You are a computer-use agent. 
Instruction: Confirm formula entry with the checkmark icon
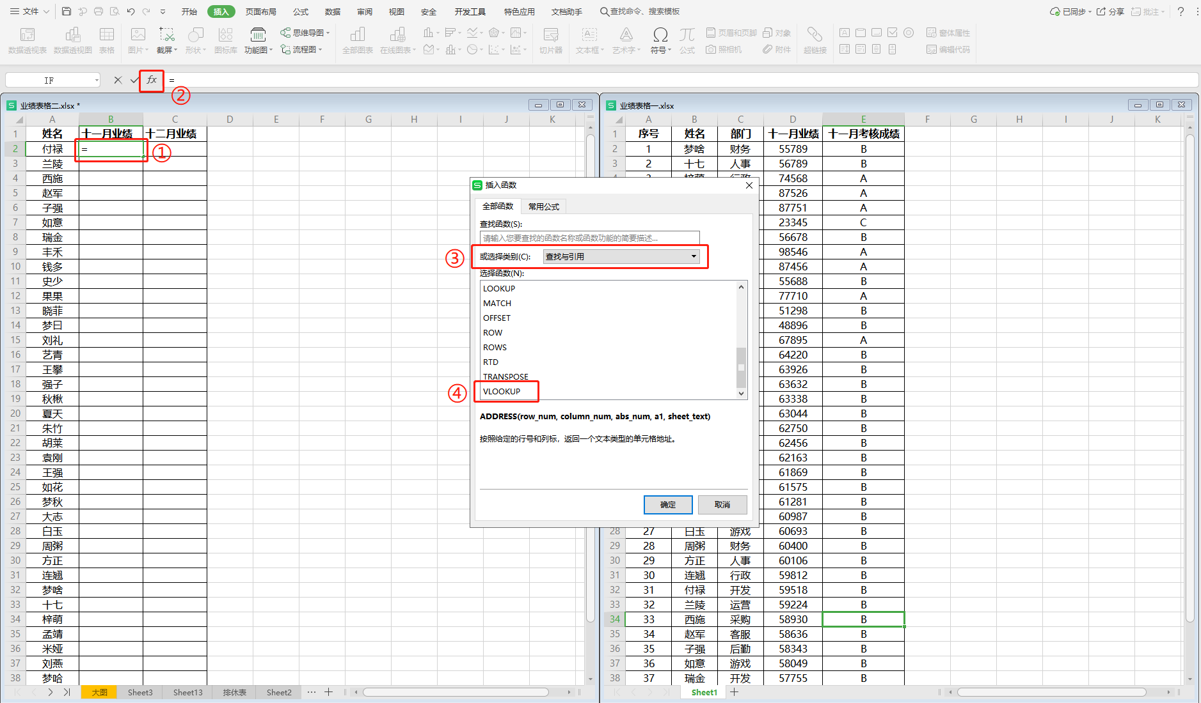pyautogui.click(x=134, y=81)
